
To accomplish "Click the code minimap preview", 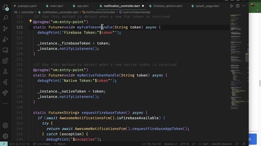I will [x=237, y=62].
